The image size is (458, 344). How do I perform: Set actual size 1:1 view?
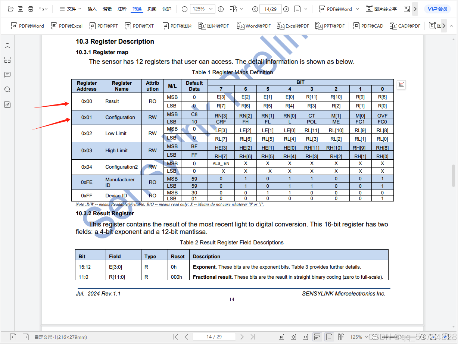click(x=281, y=337)
